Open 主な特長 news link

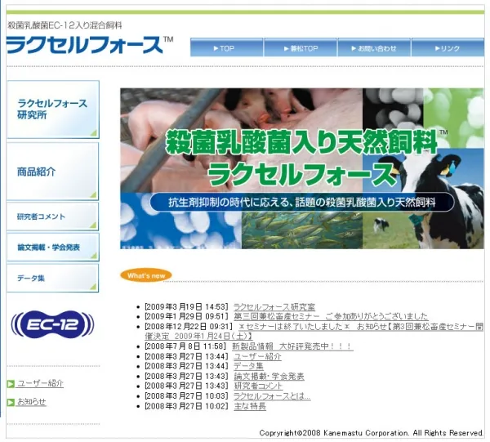250,406
